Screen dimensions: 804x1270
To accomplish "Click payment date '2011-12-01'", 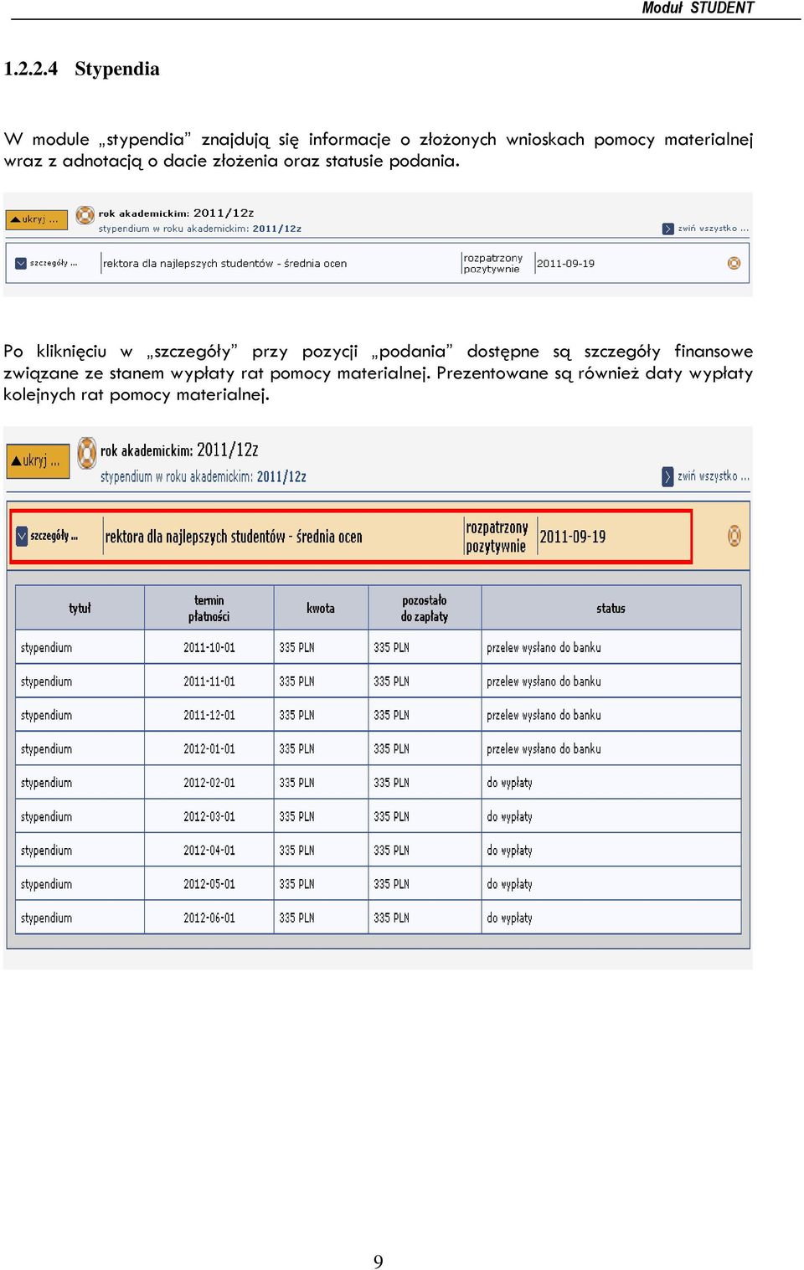I will tap(209, 715).
